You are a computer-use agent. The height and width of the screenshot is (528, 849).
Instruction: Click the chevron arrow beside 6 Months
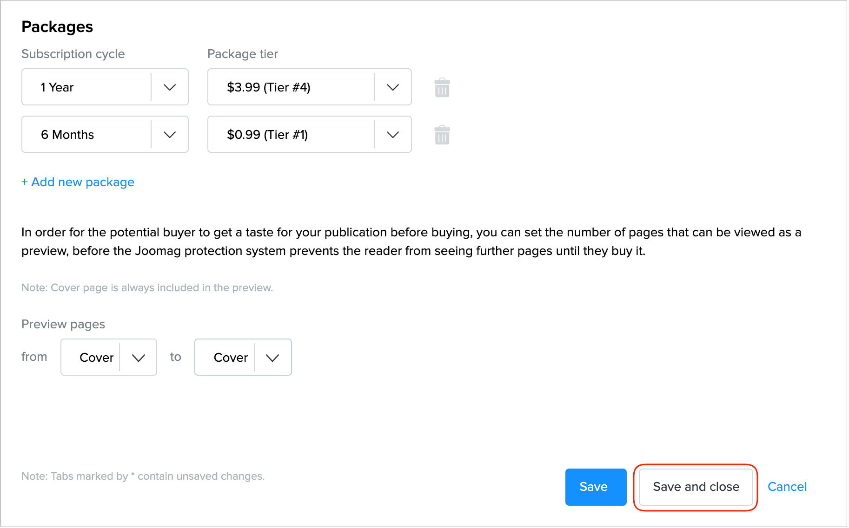(170, 135)
